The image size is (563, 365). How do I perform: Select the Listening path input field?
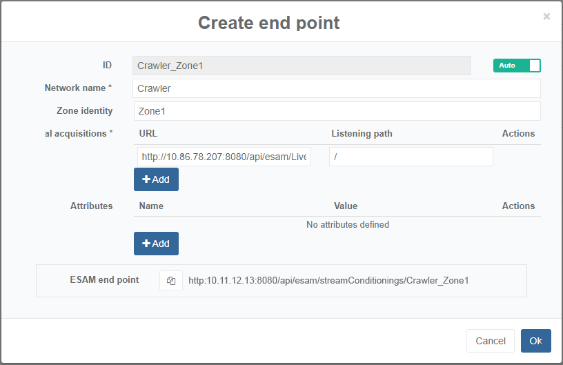click(411, 157)
